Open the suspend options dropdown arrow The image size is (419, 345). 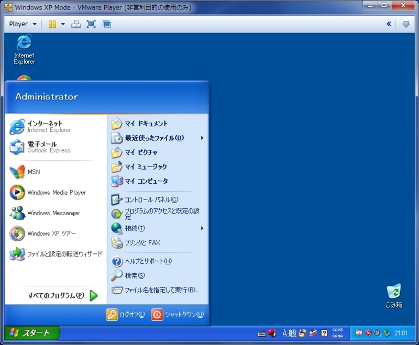pos(62,24)
